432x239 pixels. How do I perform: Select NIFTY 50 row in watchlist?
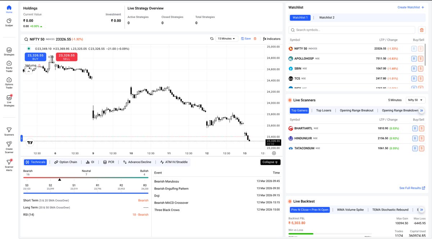point(357,49)
